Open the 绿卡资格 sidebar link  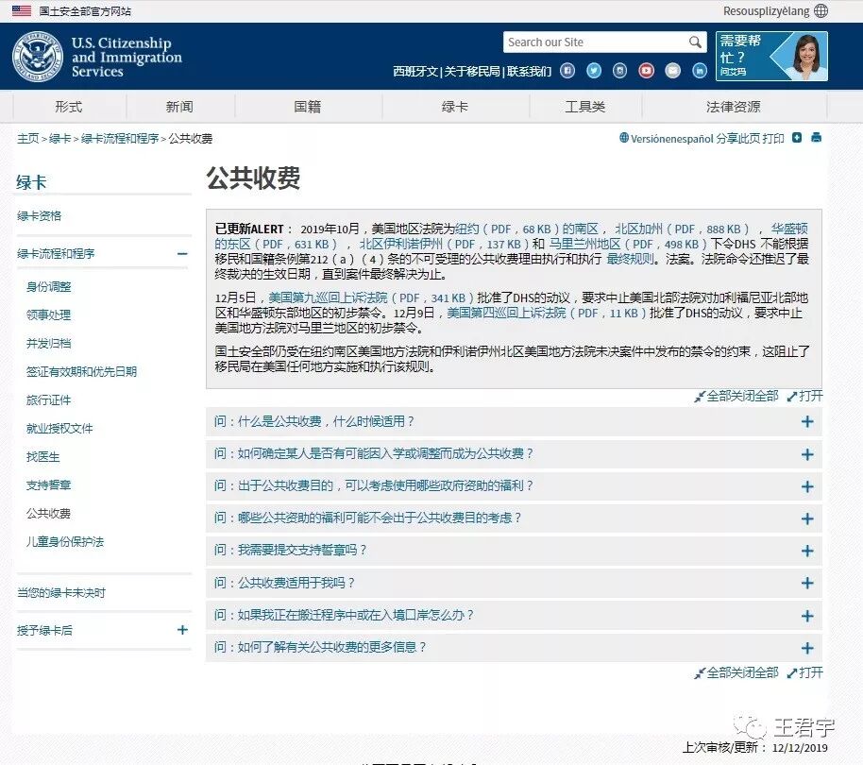(39, 215)
